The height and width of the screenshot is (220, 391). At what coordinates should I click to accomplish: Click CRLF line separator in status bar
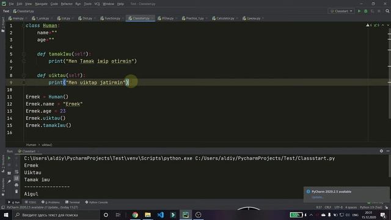328,207
